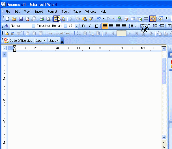Toggle Center paragraph alignment
This screenshot has width=172, height=149.
pos(111,26)
